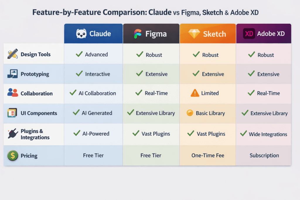Click the Collaboration people icon

13,93
